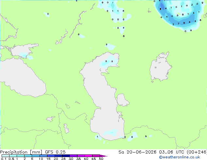Click the 20–25 mm dark blue legend swatch
This screenshot has width=207, height=160.
pos(58,156)
